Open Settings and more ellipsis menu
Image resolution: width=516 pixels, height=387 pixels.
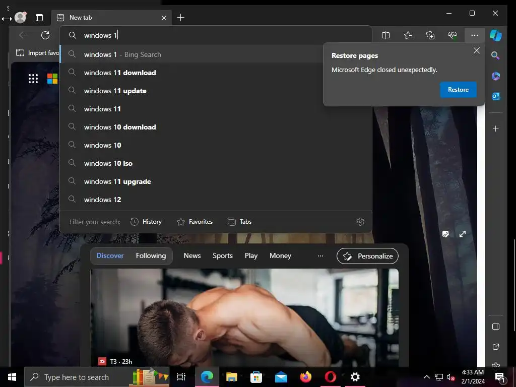[x=475, y=35]
